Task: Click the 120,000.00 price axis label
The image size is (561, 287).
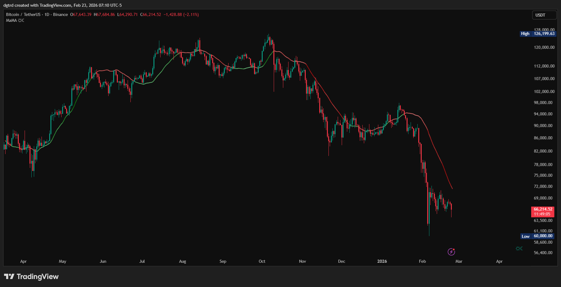Action: pos(544,47)
